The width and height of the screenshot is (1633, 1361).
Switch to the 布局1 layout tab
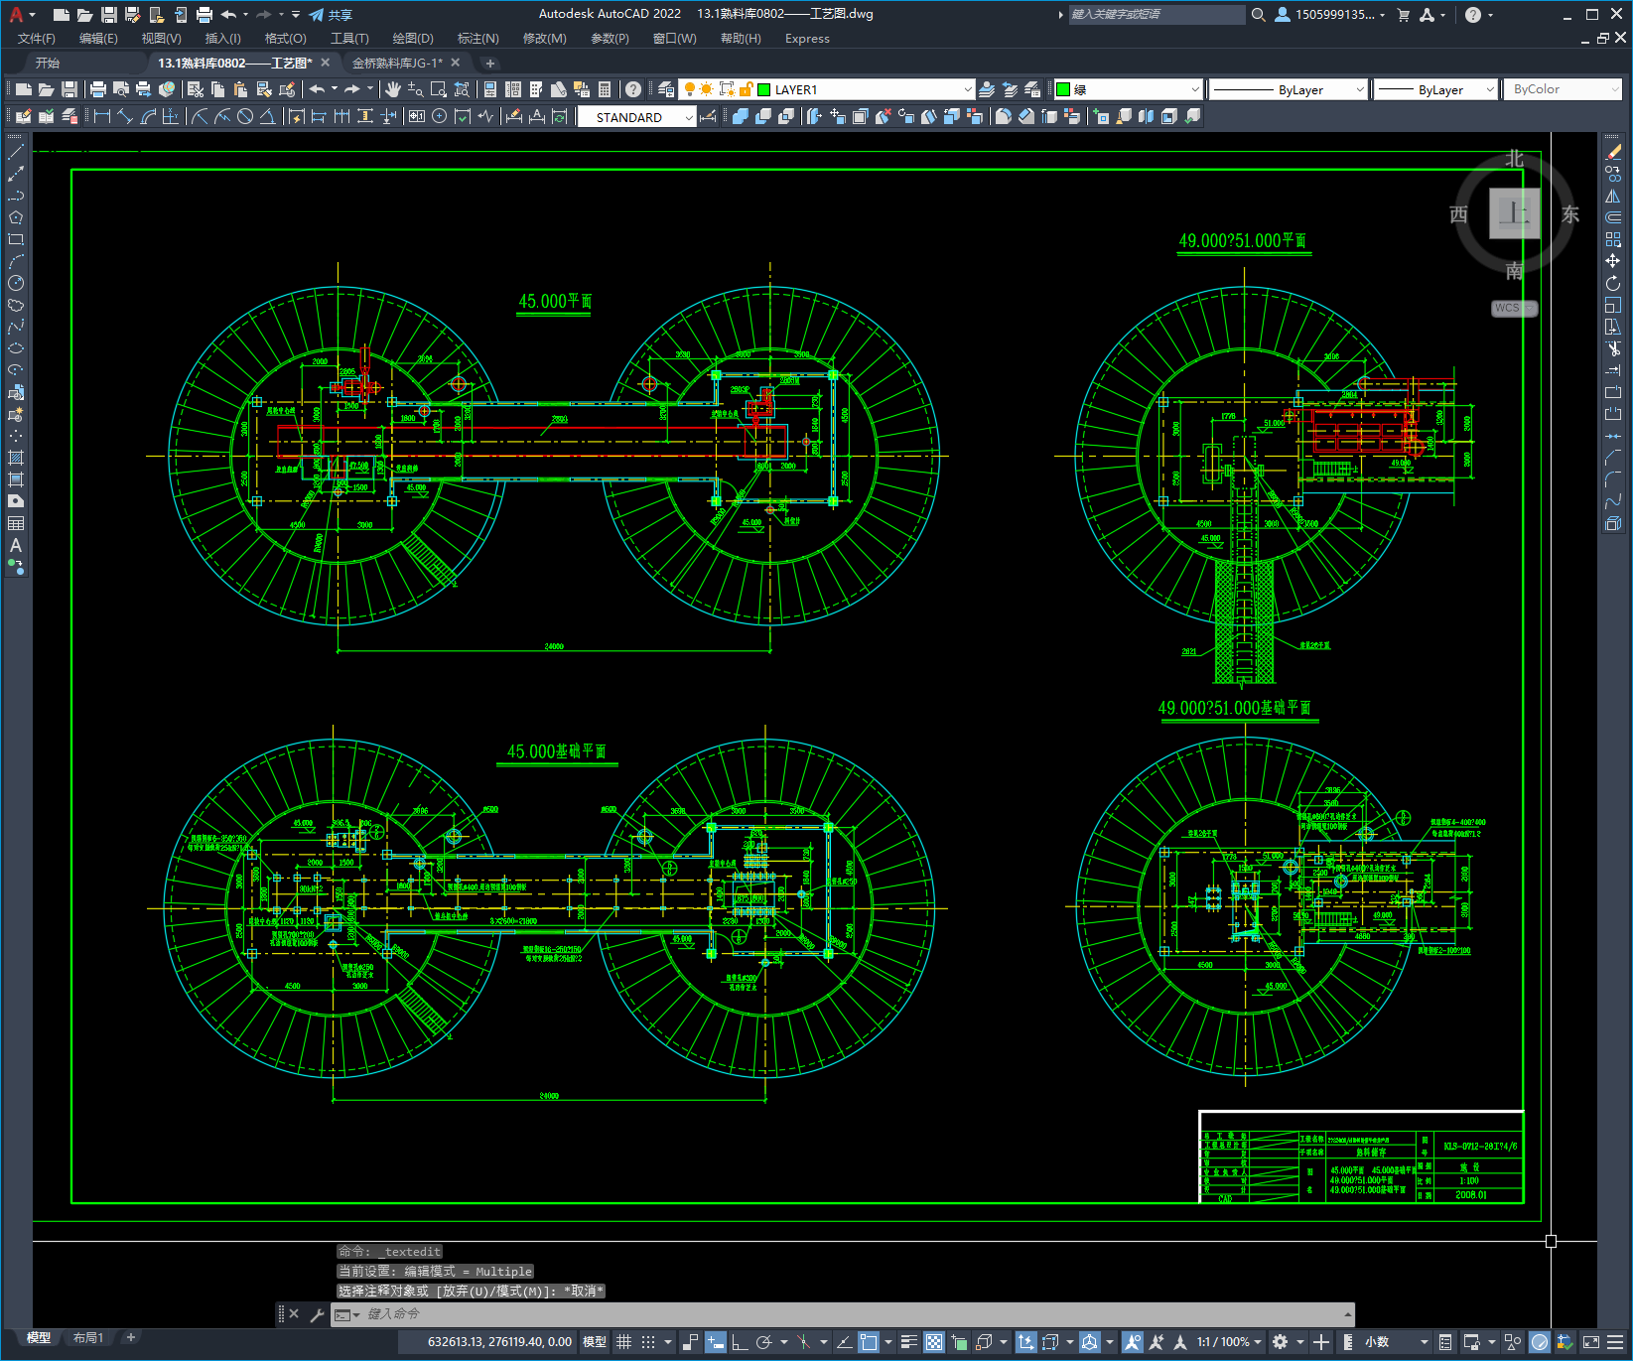coord(88,1338)
